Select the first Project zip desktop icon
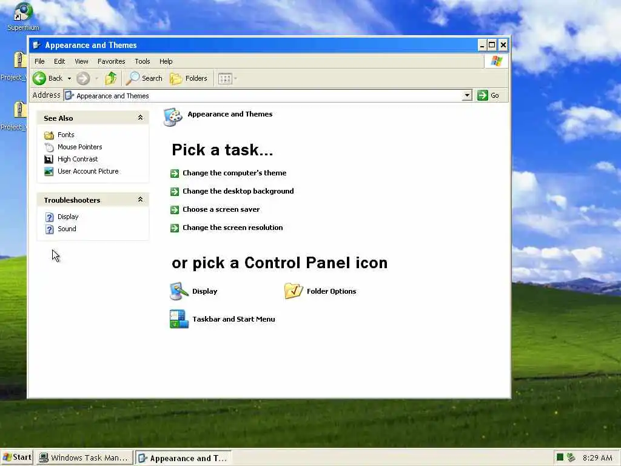This screenshot has height=466, width=621. point(15,66)
